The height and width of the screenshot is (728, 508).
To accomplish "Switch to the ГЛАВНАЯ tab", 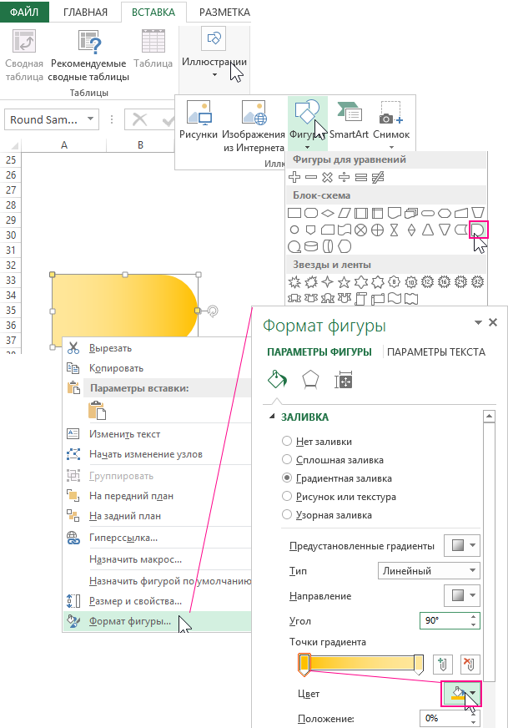I will pos(85,12).
